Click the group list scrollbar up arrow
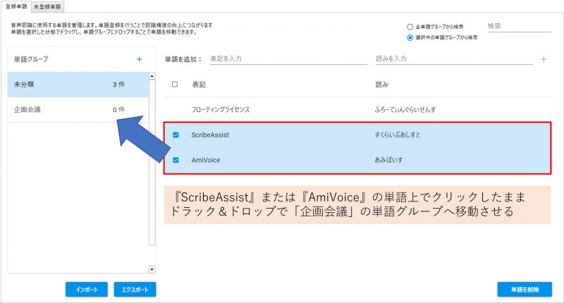This screenshot has width=564, height=303. [x=152, y=76]
